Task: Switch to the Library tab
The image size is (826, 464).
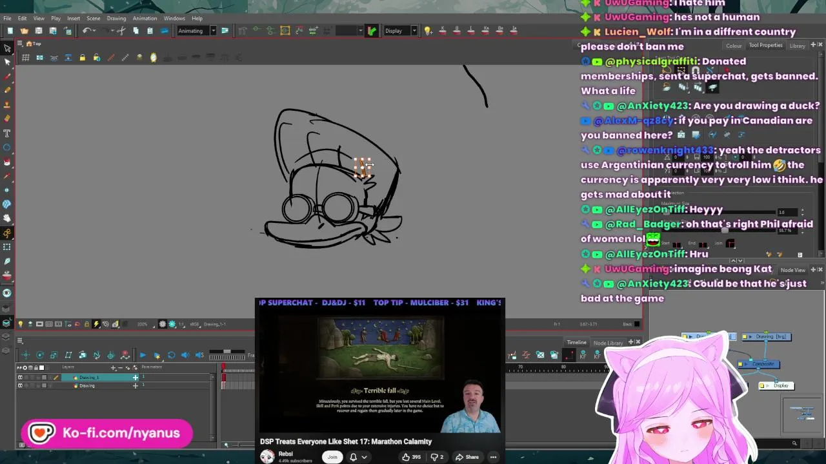Action: point(797,46)
